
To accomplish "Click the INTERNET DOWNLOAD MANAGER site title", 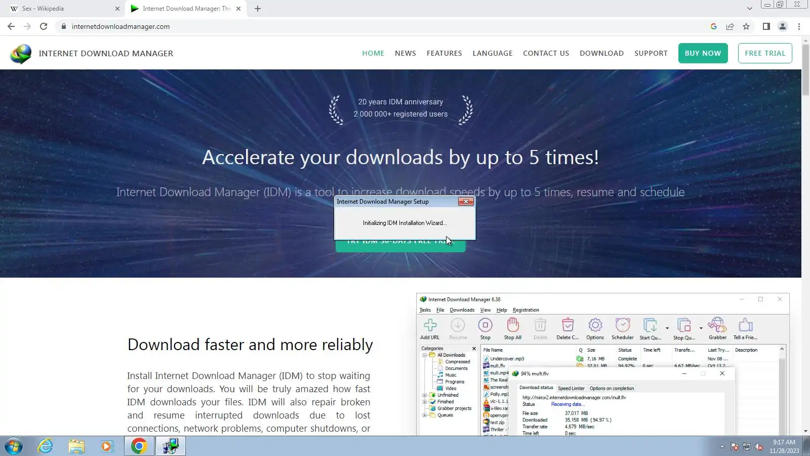I will [x=106, y=53].
